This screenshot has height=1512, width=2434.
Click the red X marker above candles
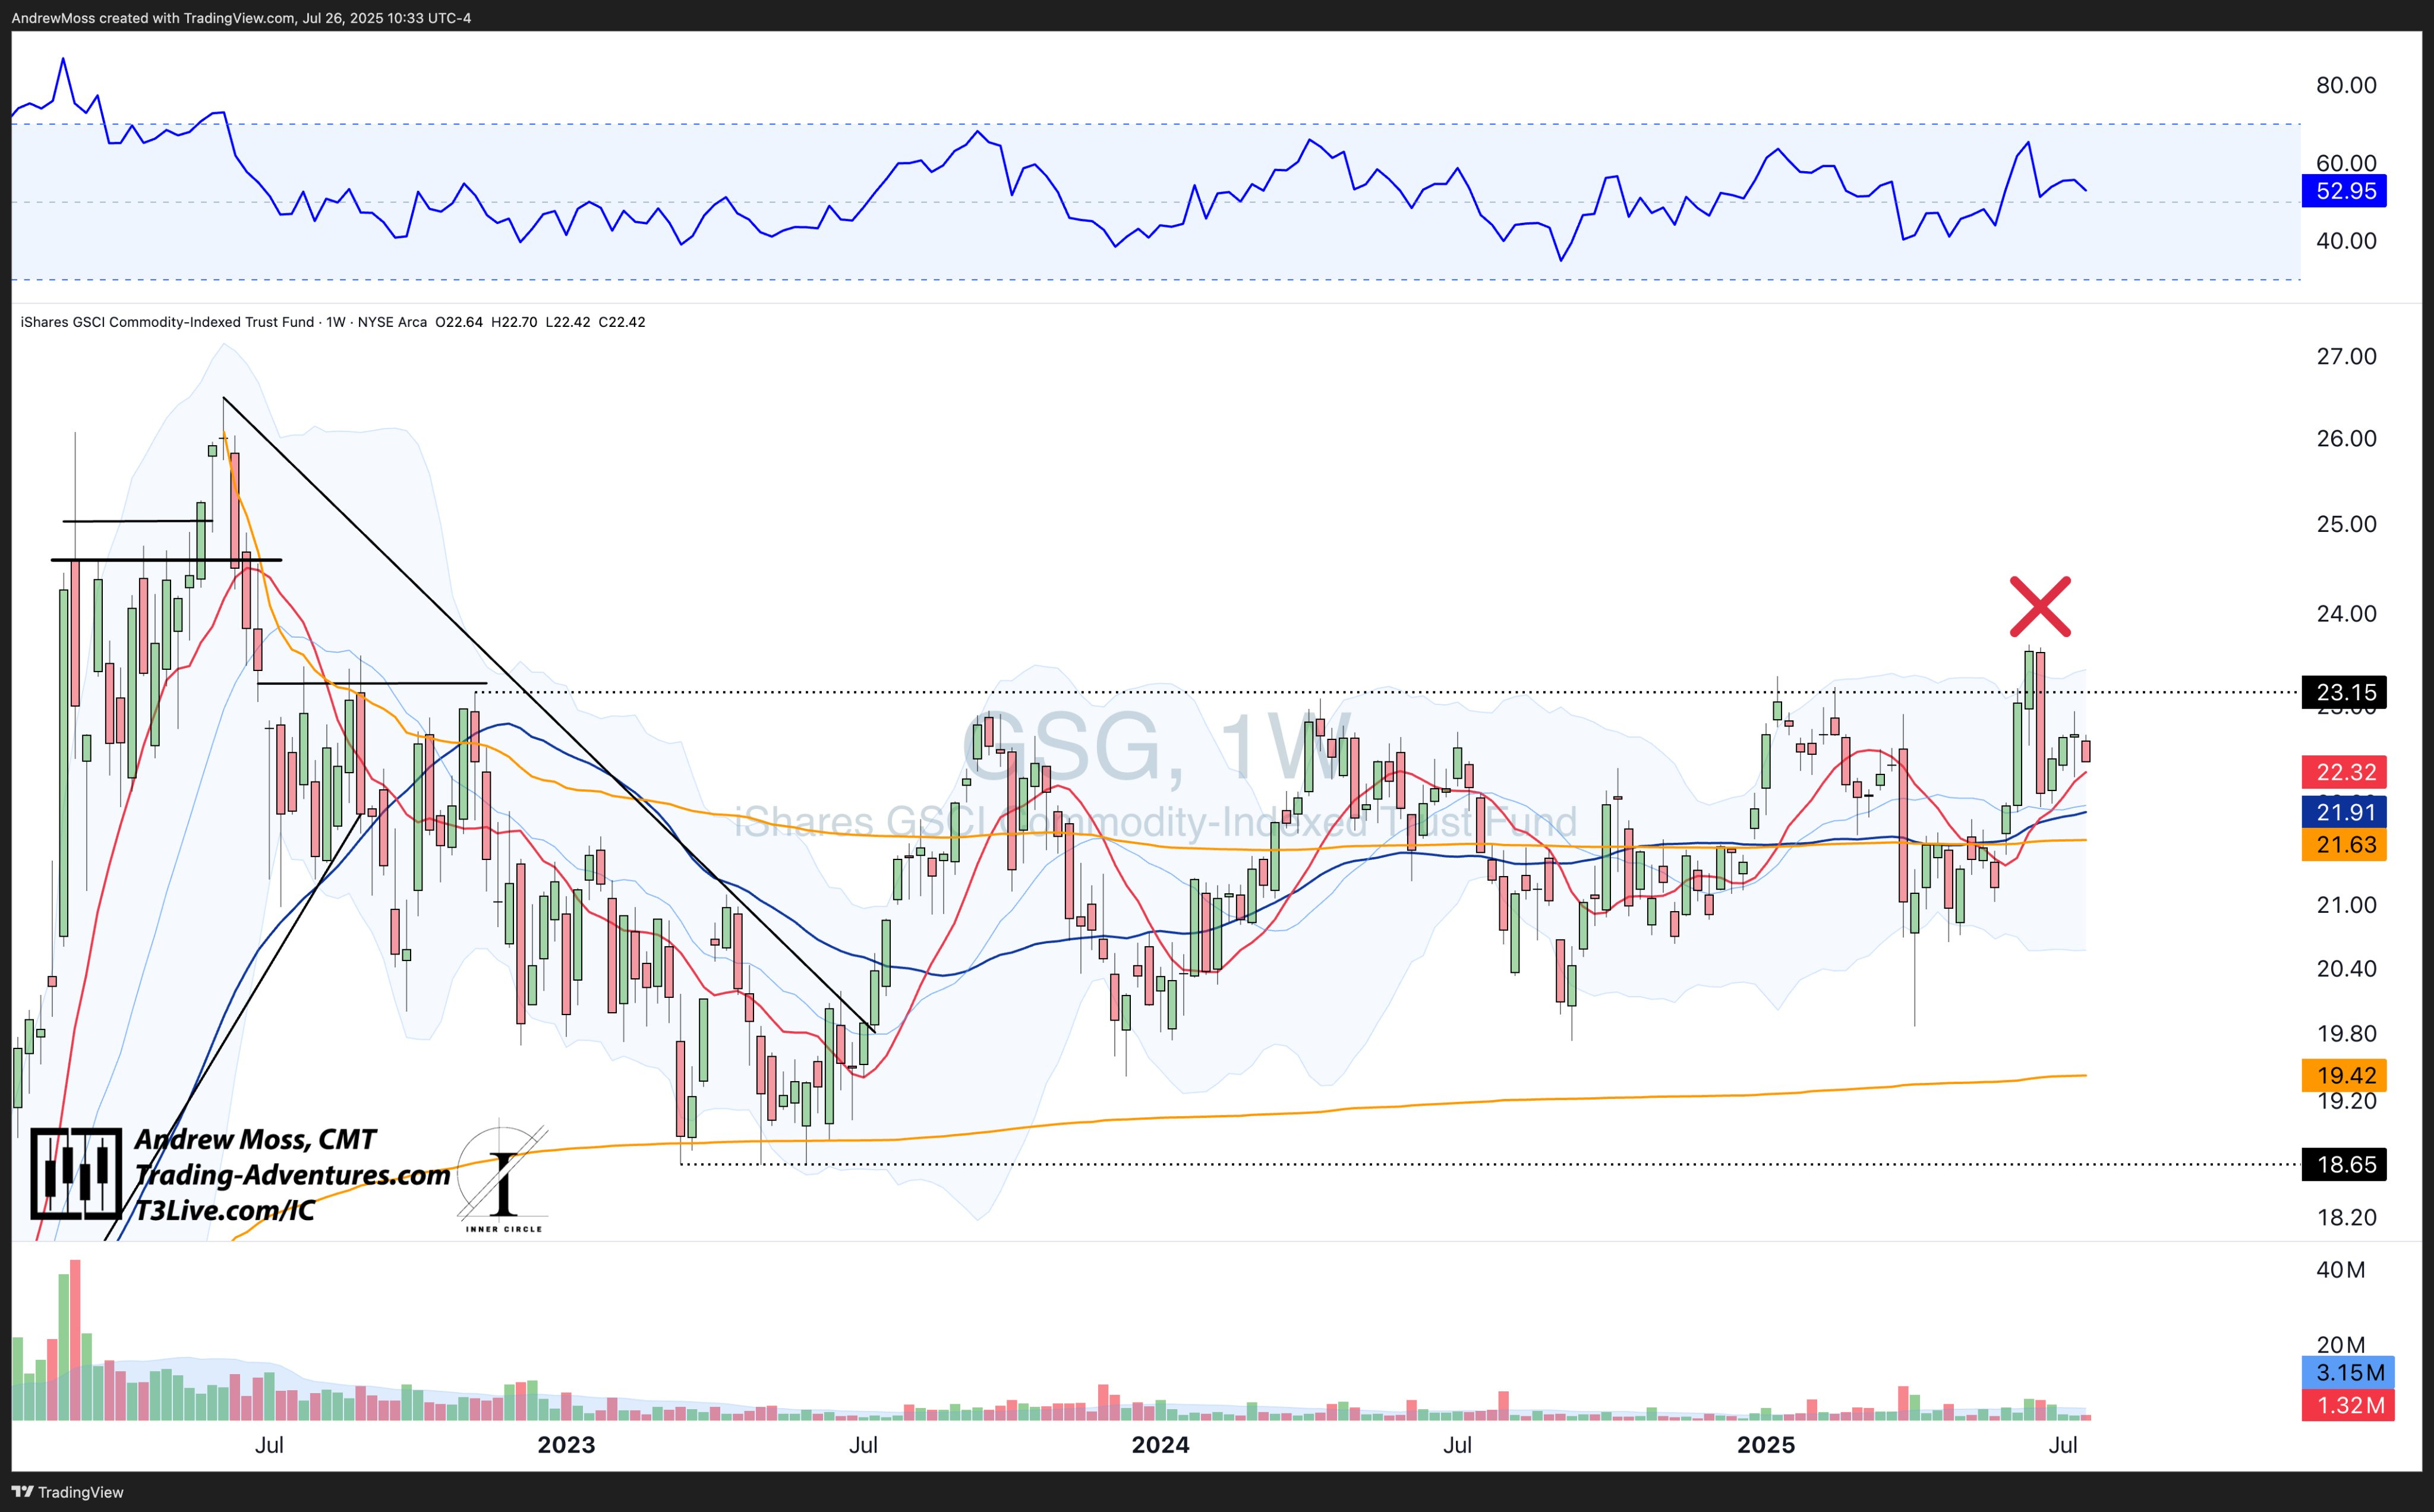(x=2040, y=606)
